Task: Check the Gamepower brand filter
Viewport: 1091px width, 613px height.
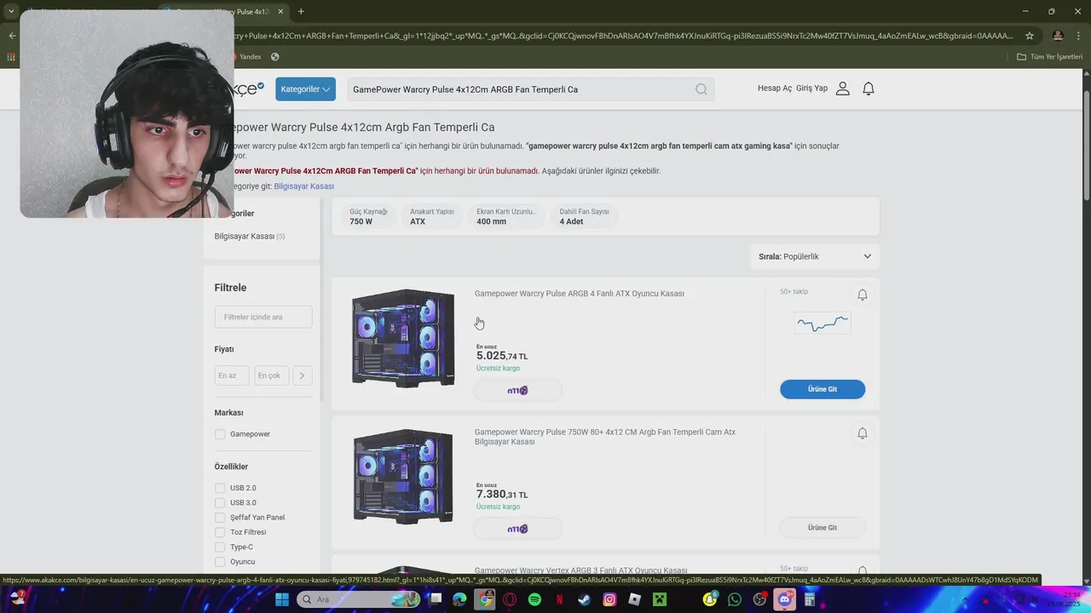Action: (x=220, y=434)
